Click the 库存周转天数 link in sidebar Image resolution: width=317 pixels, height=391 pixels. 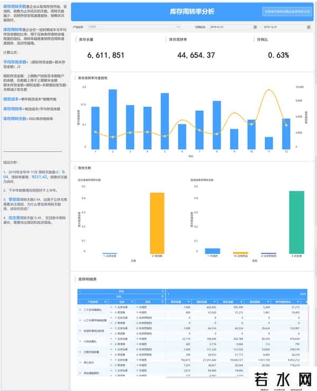(14, 6)
